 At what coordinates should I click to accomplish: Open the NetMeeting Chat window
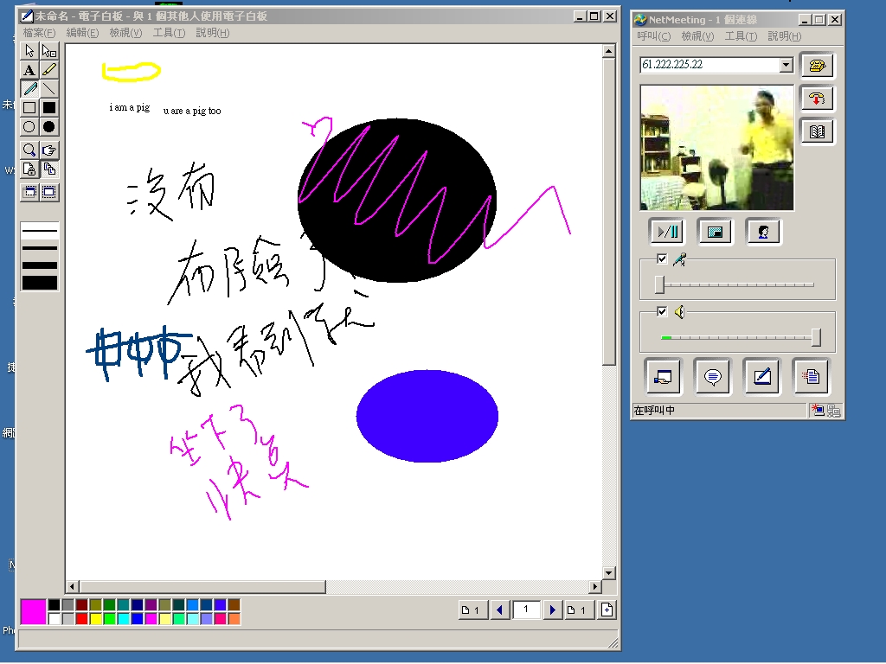[x=713, y=377]
